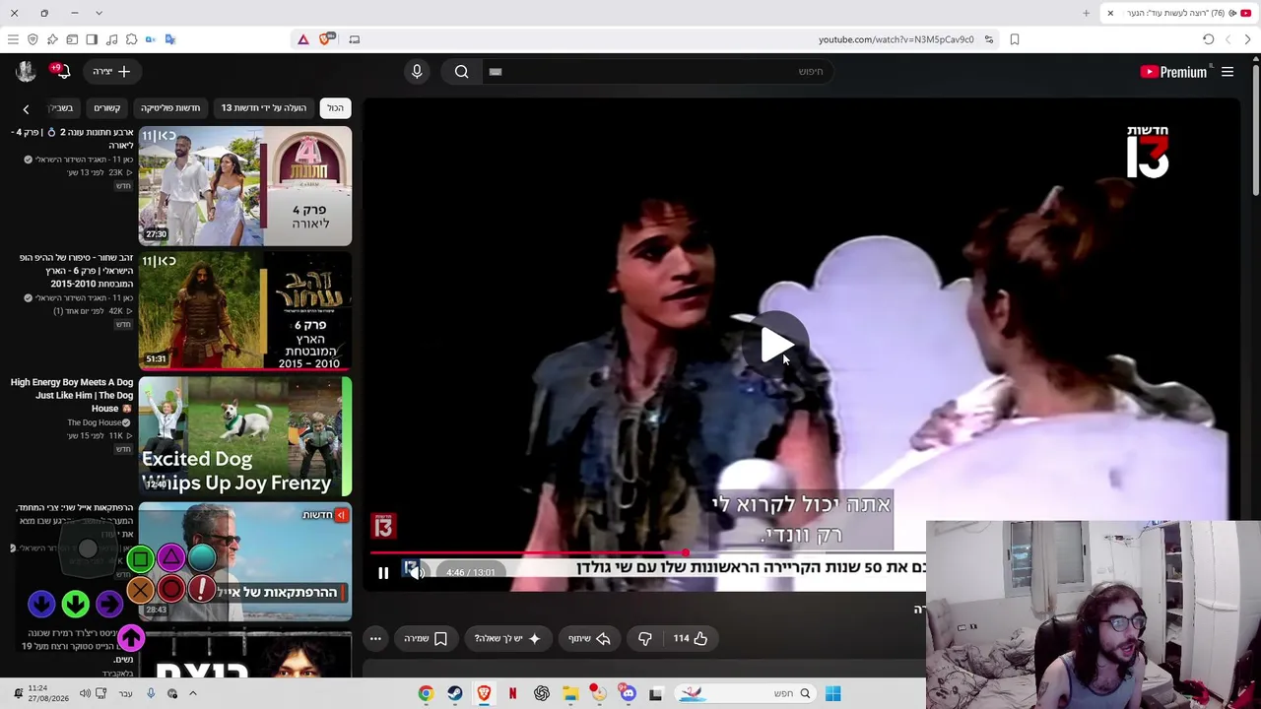Click the taskbar חפש search box
This screenshot has height=709, width=1261.
coord(746,693)
